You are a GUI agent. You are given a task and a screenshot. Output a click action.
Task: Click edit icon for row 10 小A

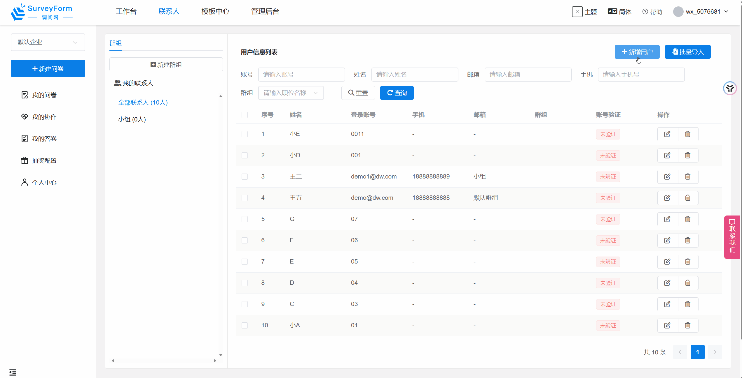point(667,325)
